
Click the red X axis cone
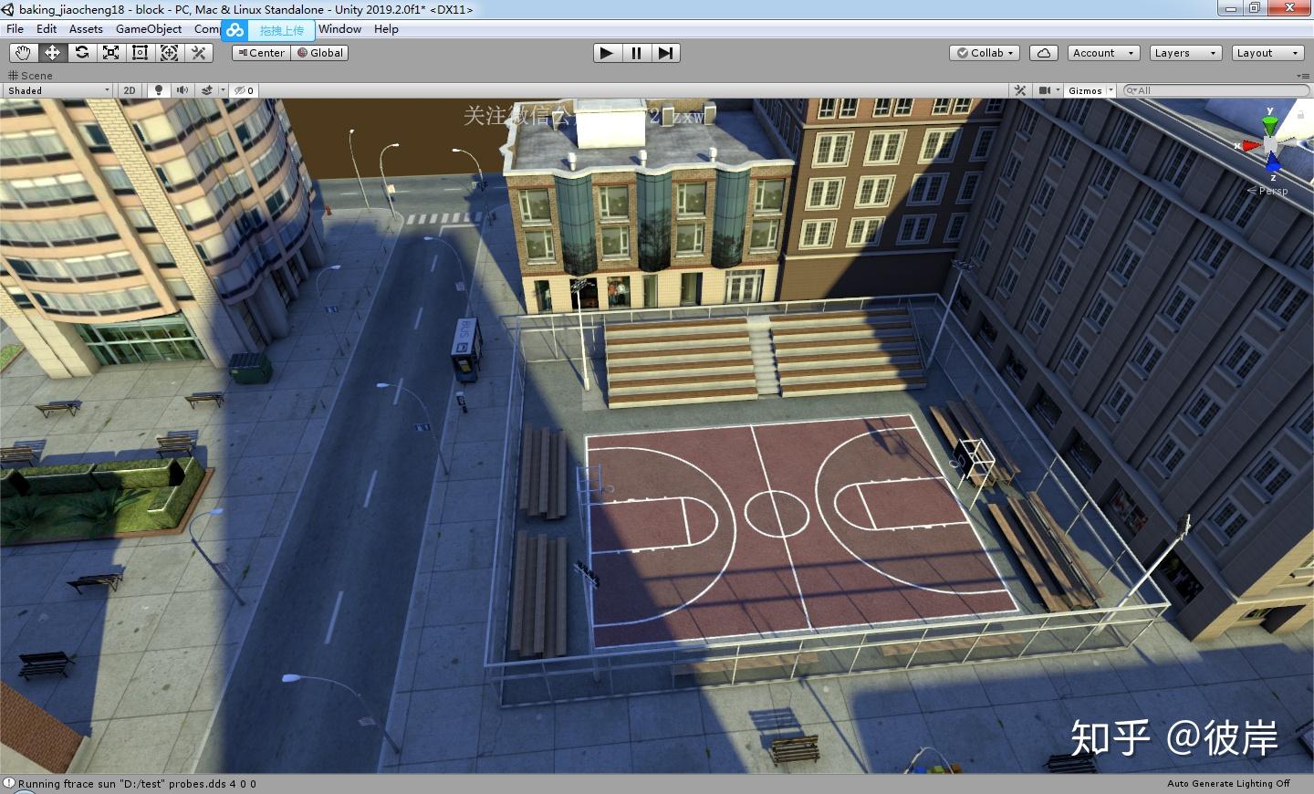pos(1250,145)
